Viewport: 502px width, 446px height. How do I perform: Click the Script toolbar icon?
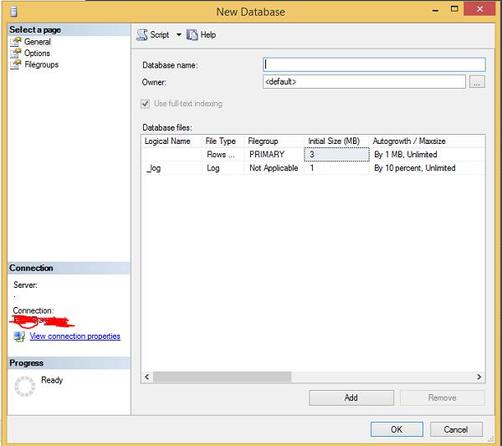pyautogui.click(x=142, y=34)
